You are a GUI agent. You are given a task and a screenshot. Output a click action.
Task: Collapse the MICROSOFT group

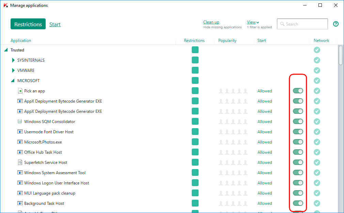[x=13, y=80]
